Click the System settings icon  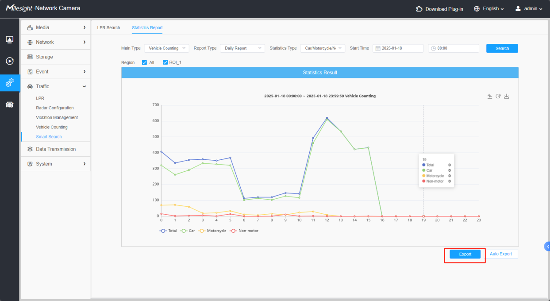[30, 164]
